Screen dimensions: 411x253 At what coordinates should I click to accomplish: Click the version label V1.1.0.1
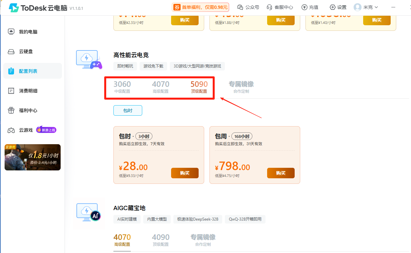pos(76,9)
